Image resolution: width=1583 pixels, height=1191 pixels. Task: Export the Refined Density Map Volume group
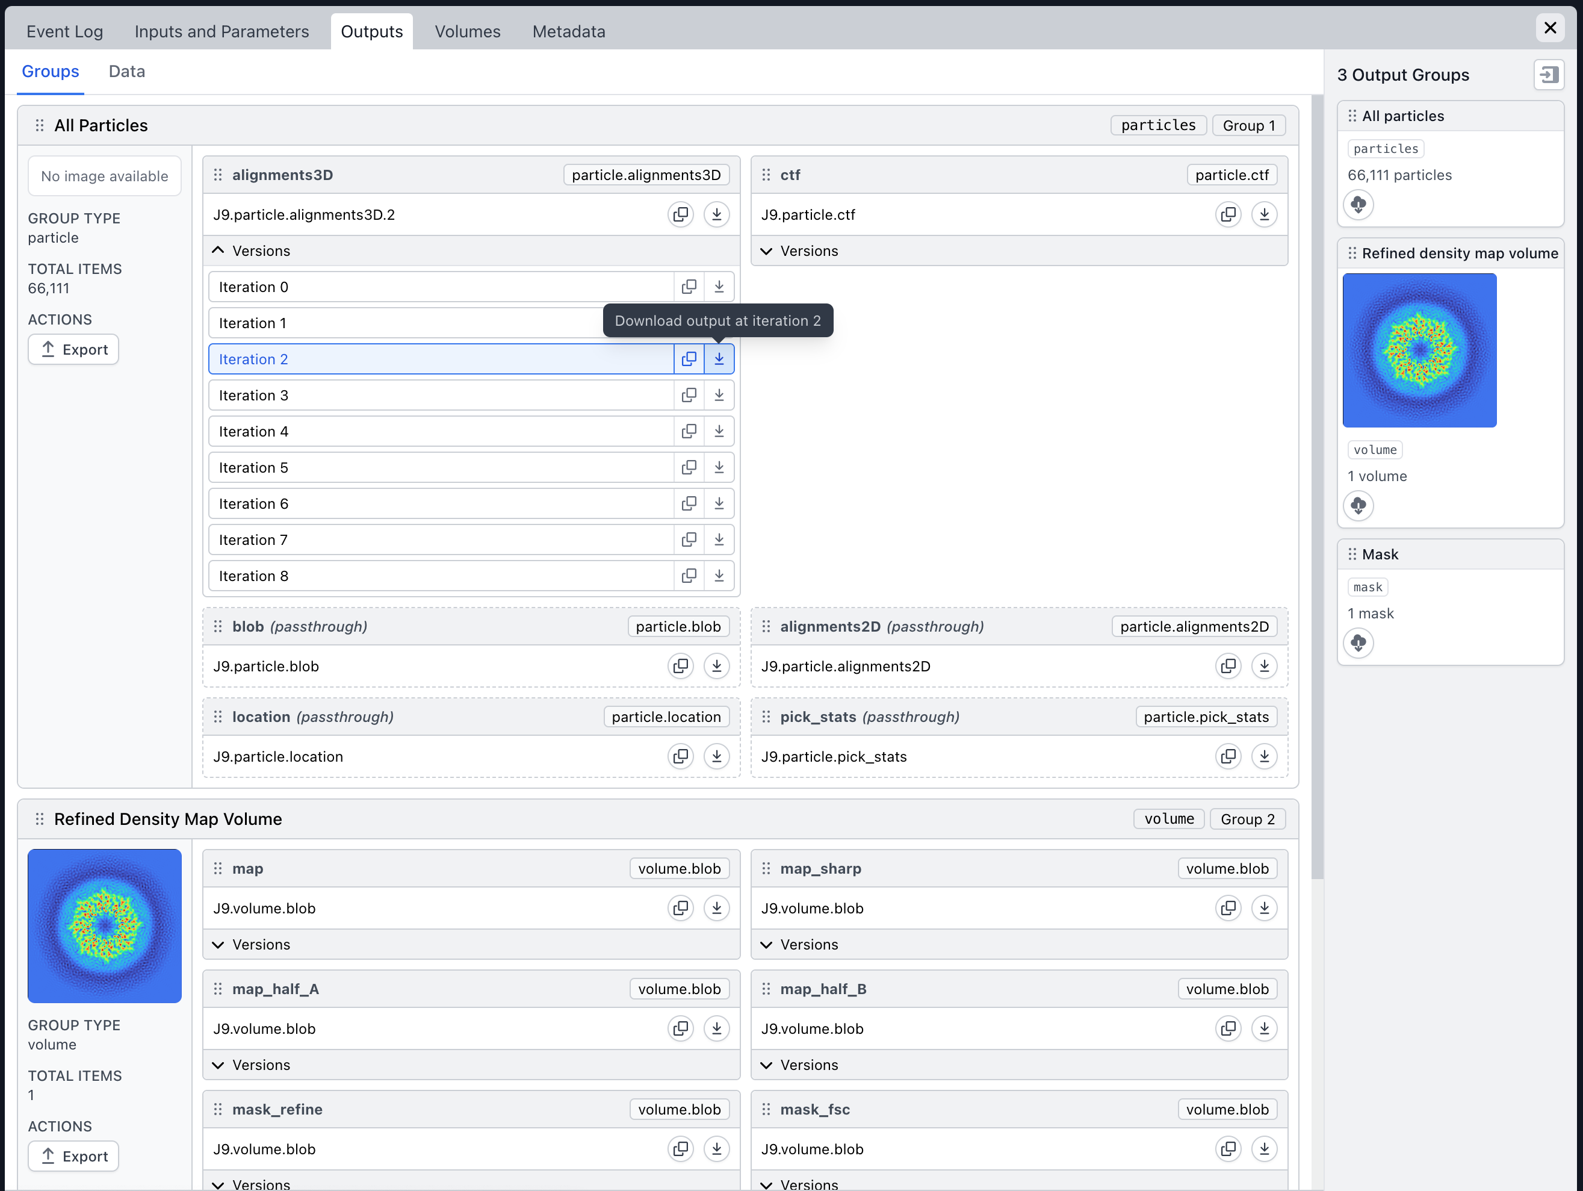73,1156
